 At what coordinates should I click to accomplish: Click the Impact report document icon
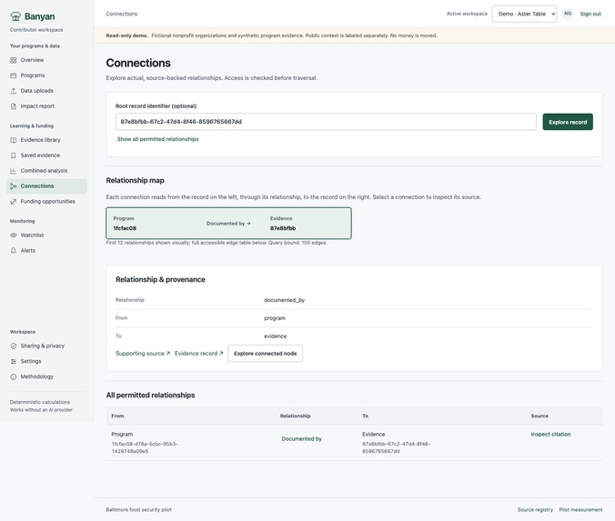click(14, 105)
